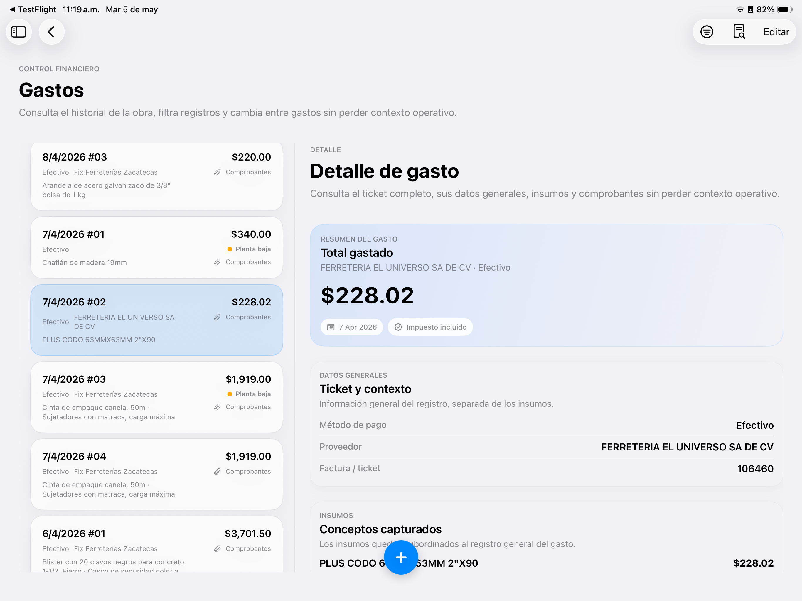This screenshot has height=601, width=802.
Task: Tap the battery indicator in status bar
Action: pos(785,9)
